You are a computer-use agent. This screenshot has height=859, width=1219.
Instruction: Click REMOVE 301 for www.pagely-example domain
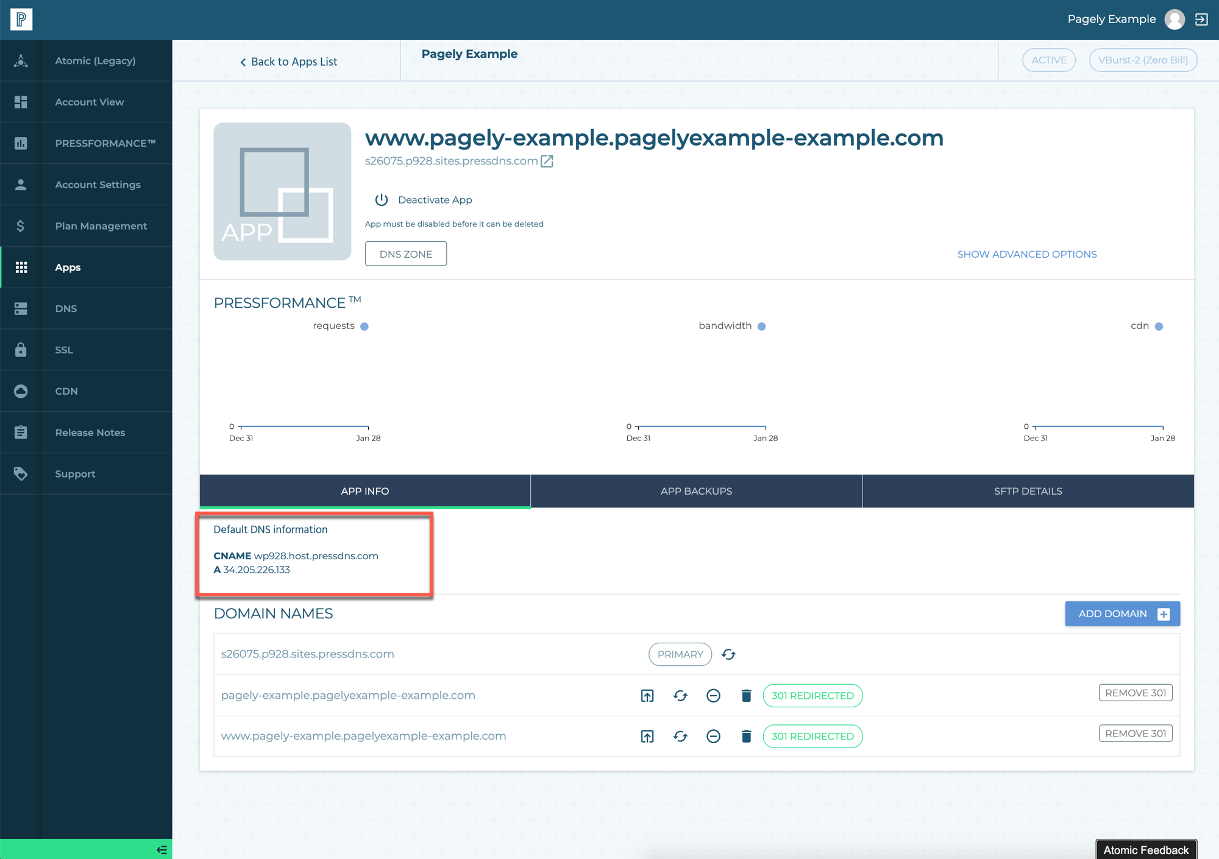point(1135,734)
